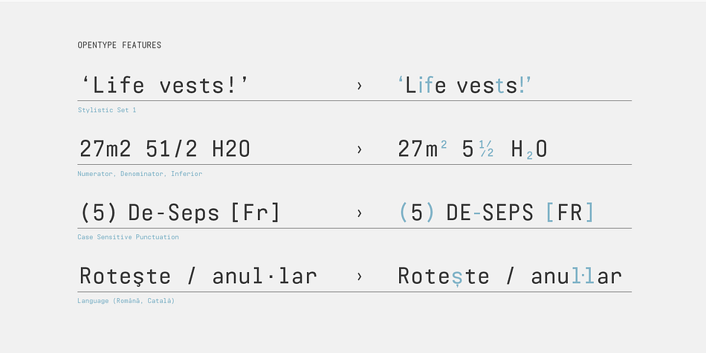Click the black 'Life vests!' sample text
The image size is (706, 353).
click(x=165, y=85)
